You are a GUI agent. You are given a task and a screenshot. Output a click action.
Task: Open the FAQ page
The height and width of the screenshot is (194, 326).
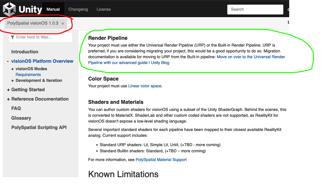pos(16,108)
